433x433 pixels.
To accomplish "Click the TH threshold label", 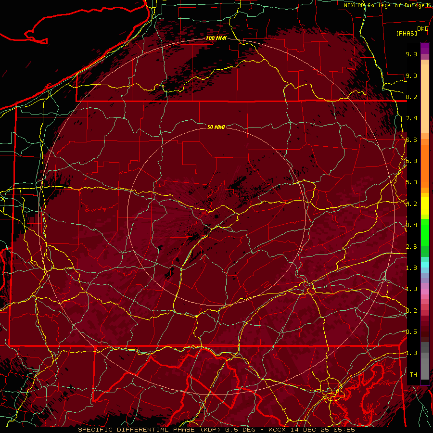I will pyautogui.click(x=413, y=375).
